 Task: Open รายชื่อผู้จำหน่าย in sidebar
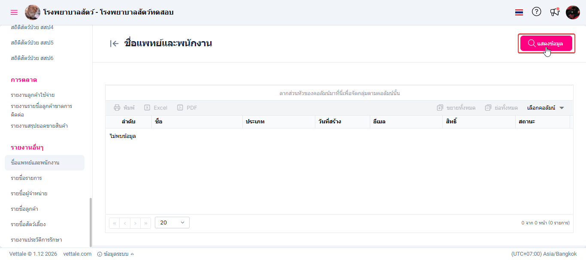click(x=29, y=194)
